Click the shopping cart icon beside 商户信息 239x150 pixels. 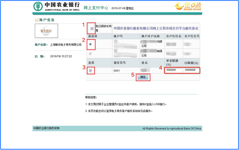pos(37,20)
